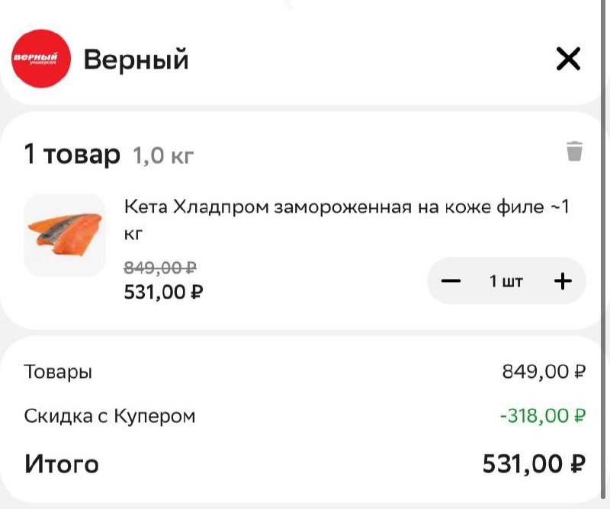The width and height of the screenshot is (610, 509).
Task: Click the '1,0 кг' total weight label
Action: click(163, 157)
